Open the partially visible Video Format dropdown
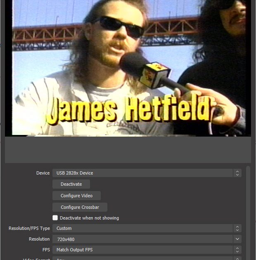256x260 pixels. tap(142, 258)
